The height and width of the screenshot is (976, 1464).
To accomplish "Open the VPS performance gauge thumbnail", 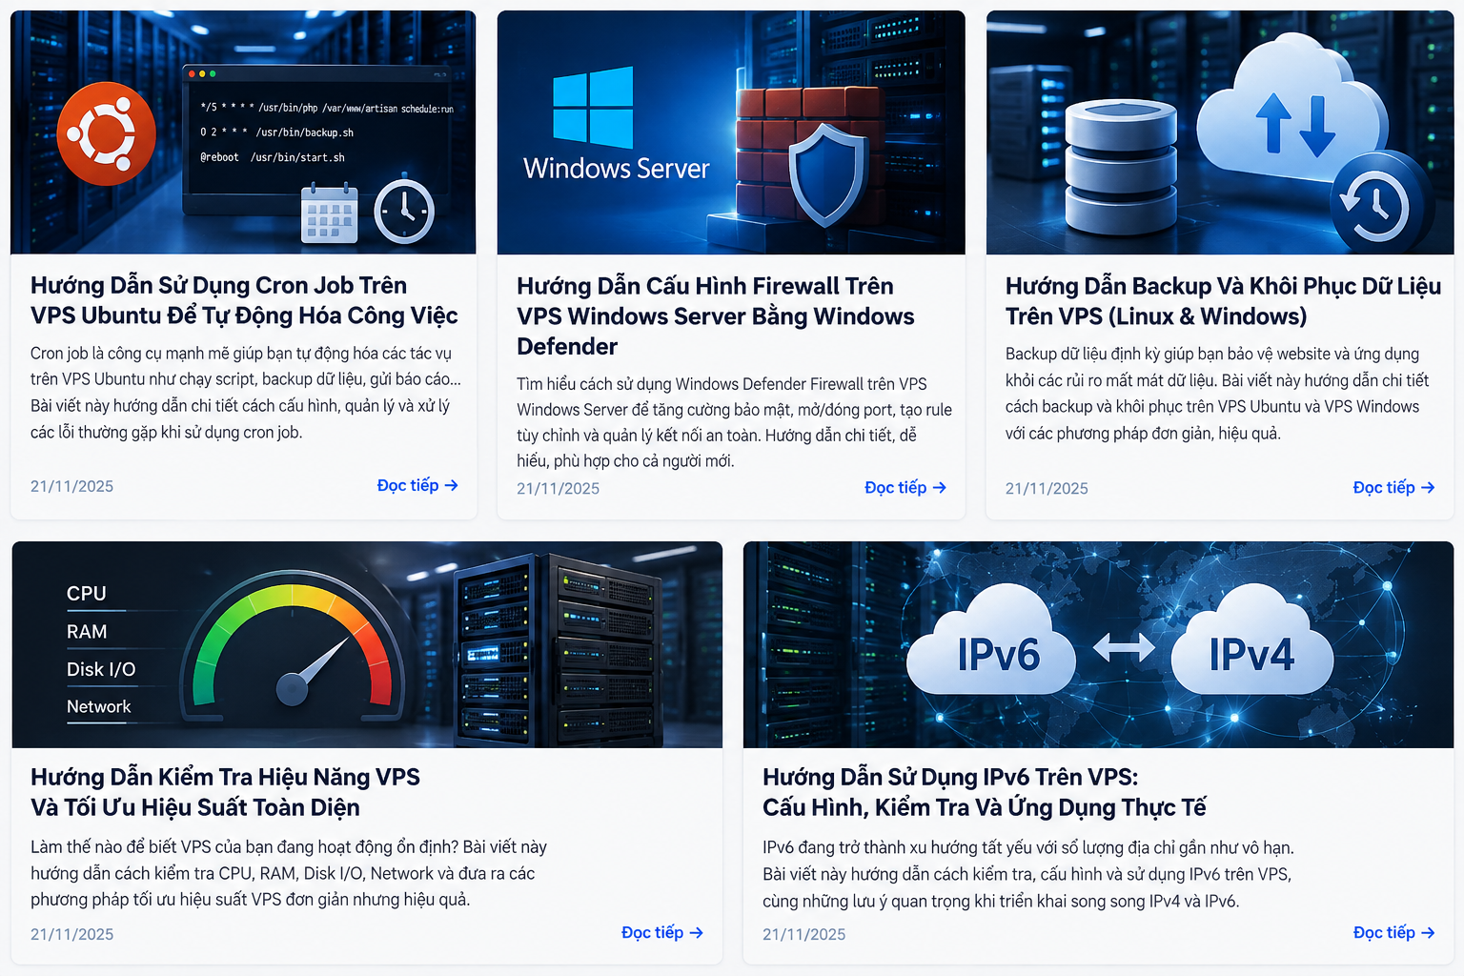I will 367,644.
